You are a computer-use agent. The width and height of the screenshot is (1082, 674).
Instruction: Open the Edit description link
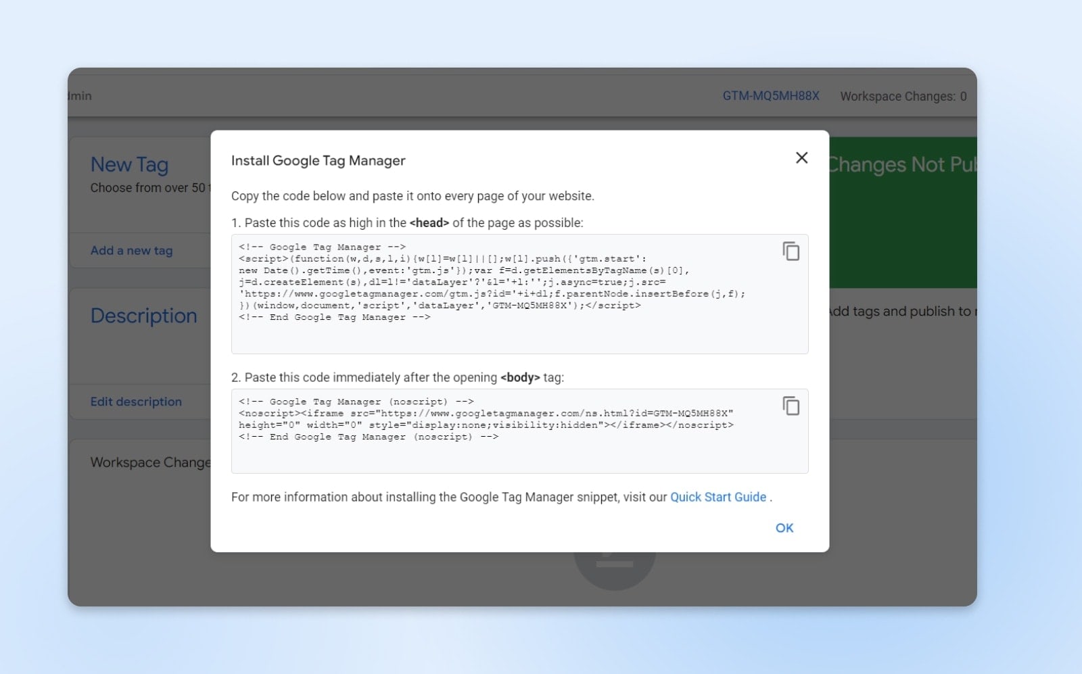tap(136, 402)
